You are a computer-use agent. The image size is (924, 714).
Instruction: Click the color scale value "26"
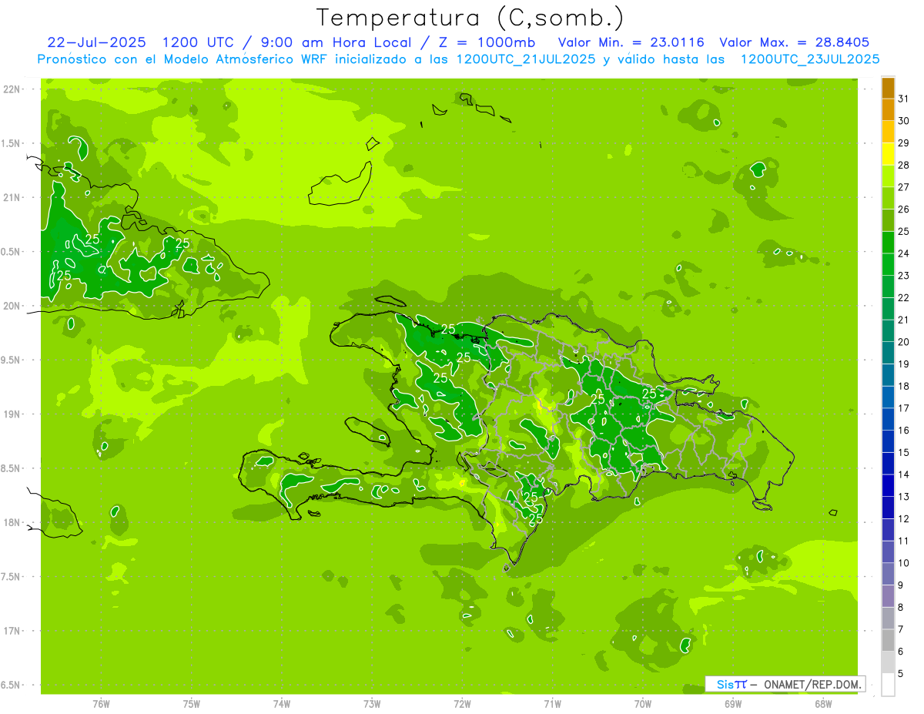click(903, 209)
